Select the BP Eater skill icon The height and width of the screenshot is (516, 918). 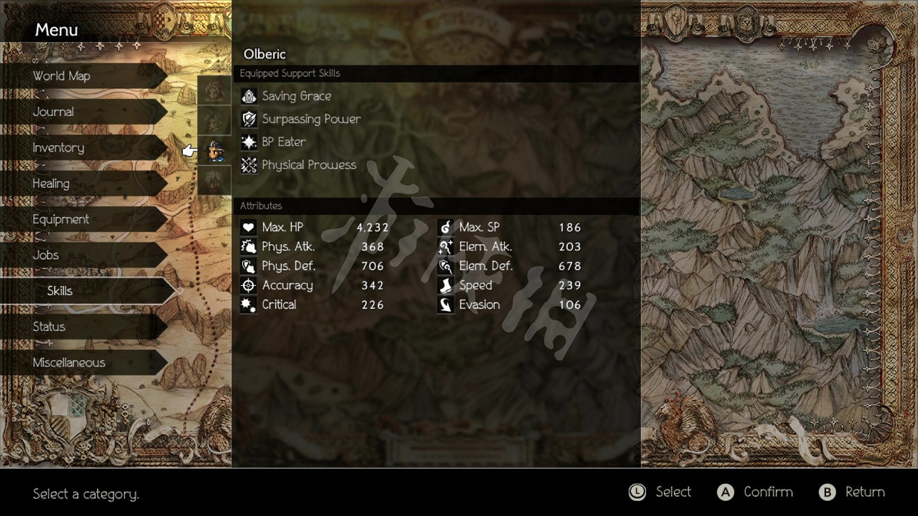[x=248, y=142]
